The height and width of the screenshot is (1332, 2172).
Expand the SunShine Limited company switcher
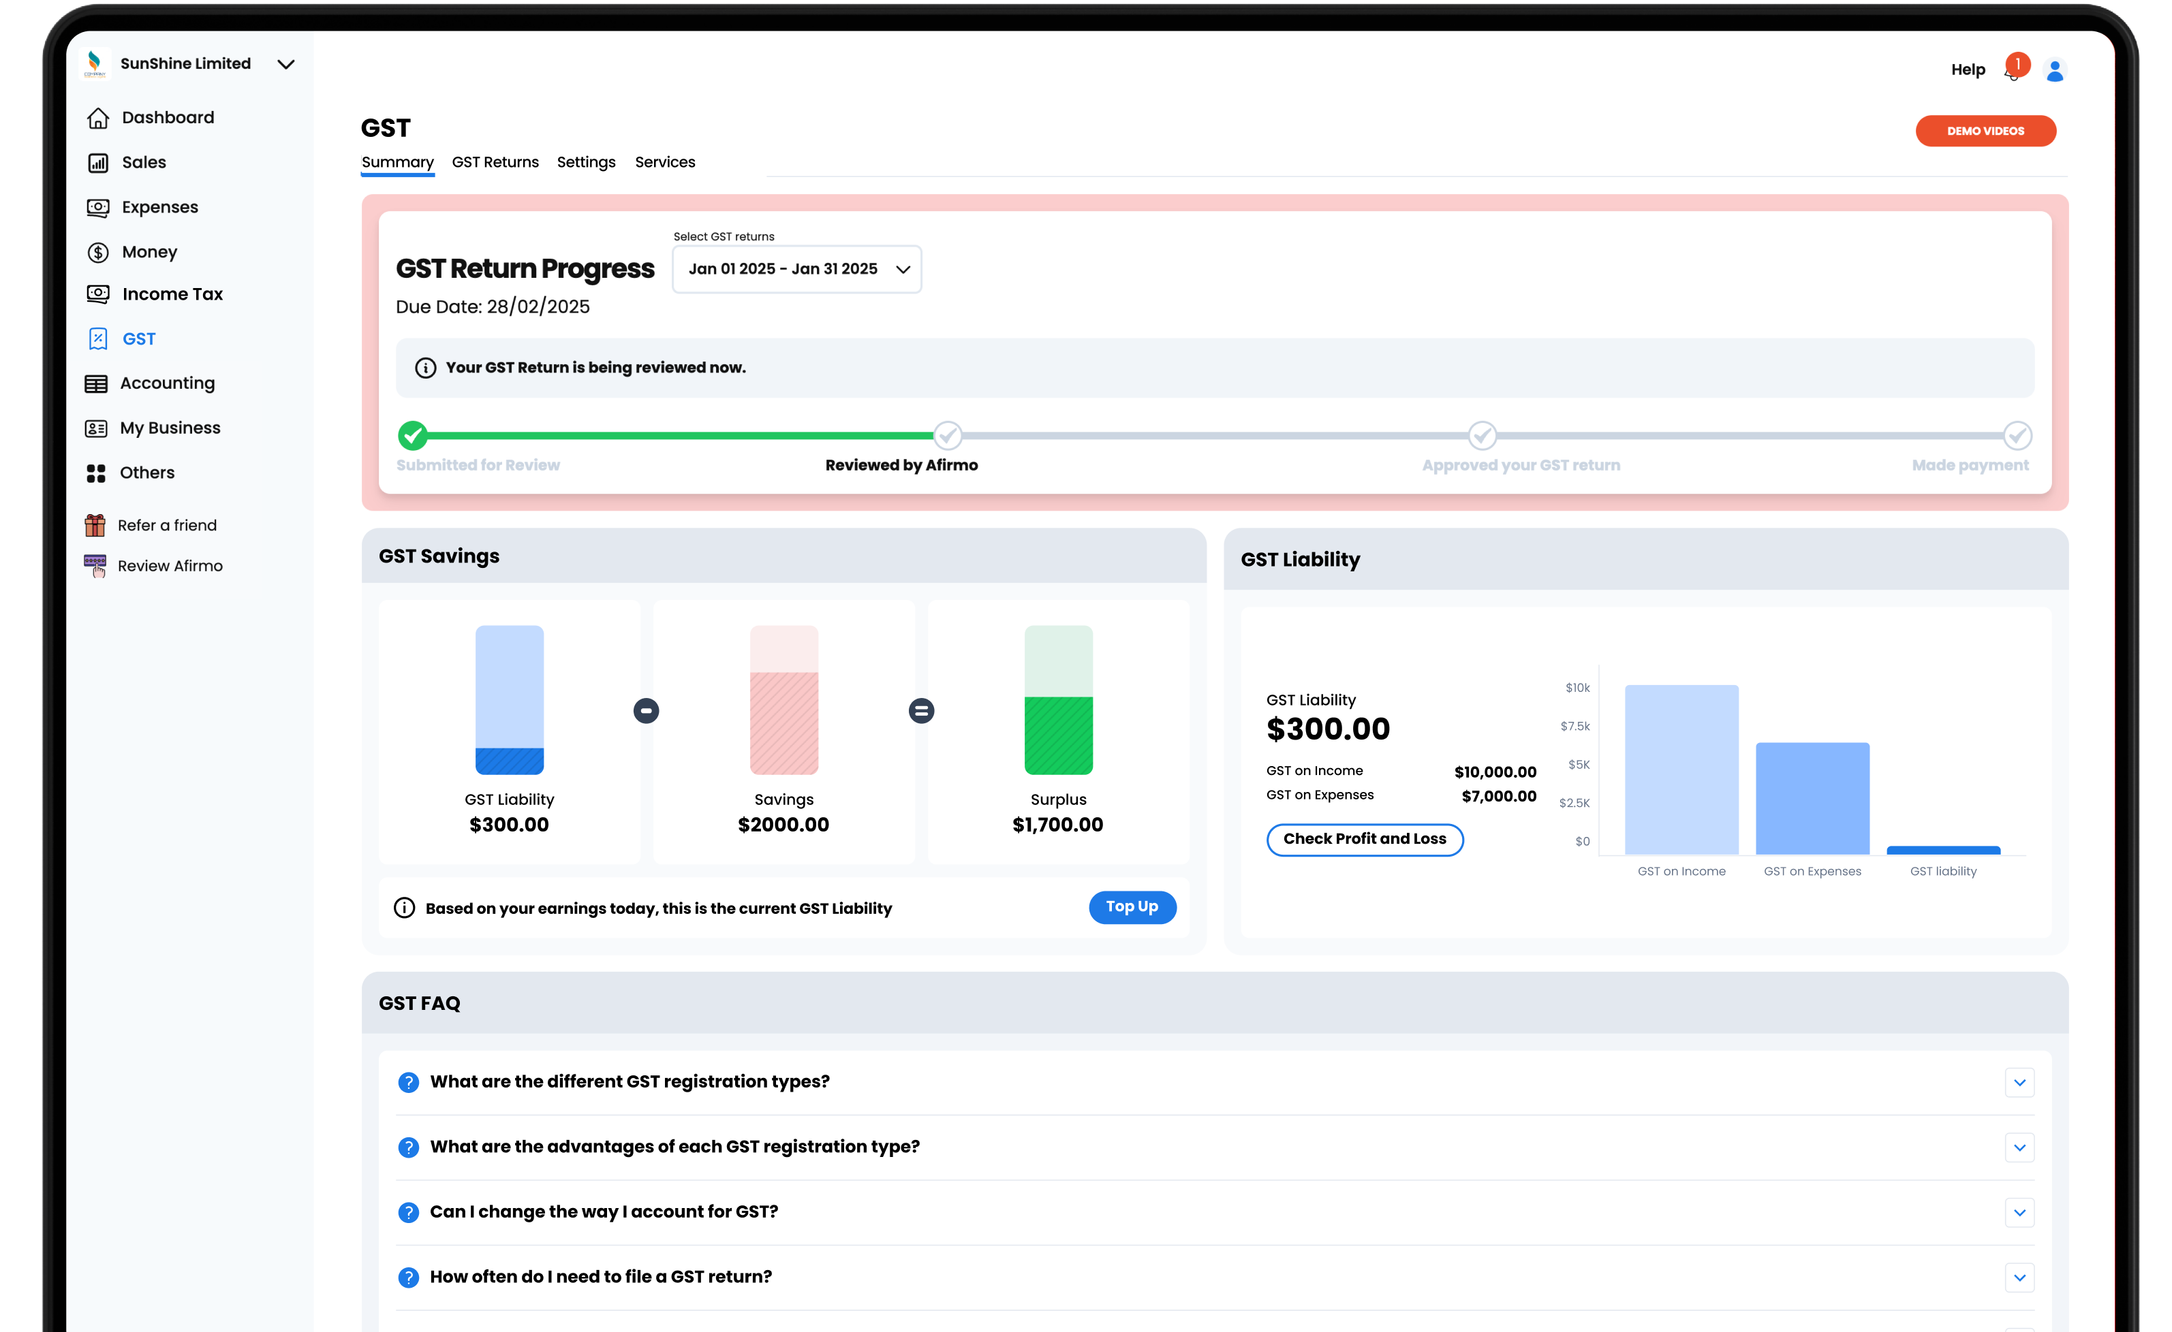point(285,64)
